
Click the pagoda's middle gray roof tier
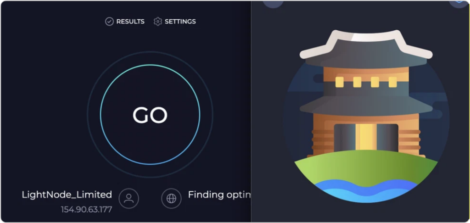(x=366, y=105)
